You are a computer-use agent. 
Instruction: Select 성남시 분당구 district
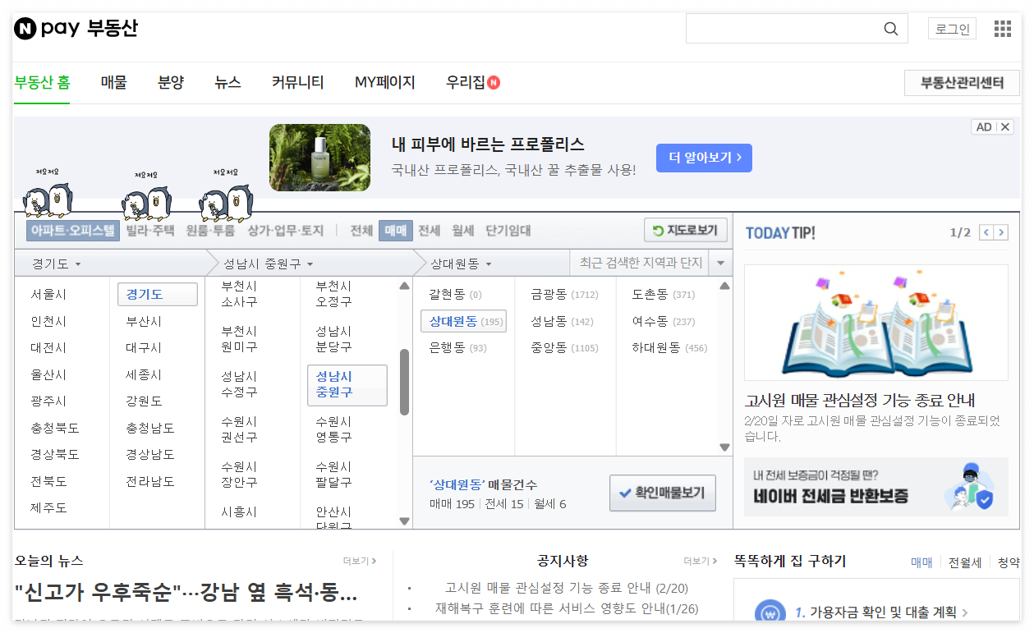[x=333, y=339]
